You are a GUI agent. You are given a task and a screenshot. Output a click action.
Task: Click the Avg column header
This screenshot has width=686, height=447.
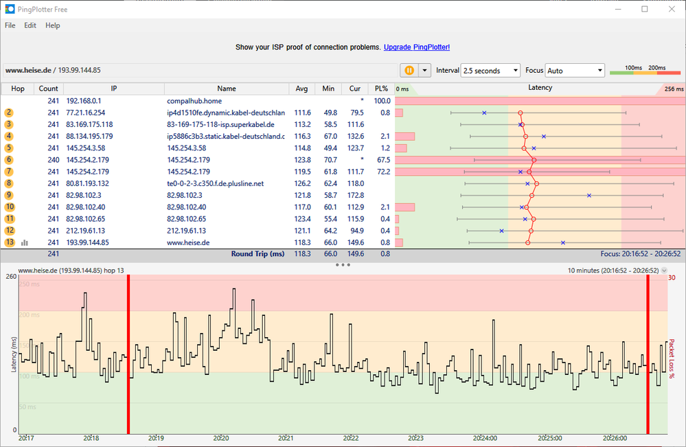pyautogui.click(x=302, y=89)
